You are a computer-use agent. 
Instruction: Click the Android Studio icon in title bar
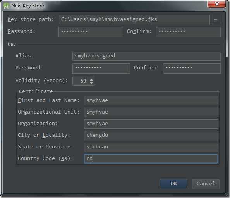(x=6, y=6)
